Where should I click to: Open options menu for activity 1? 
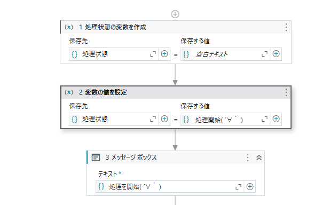point(286,27)
